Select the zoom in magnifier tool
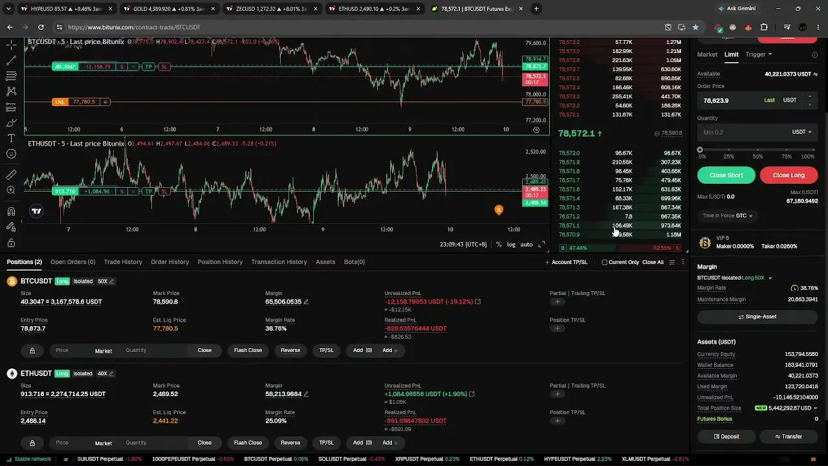Image resolution: width=828 pixels, height=466 pixels. click(x=11, y=190)
